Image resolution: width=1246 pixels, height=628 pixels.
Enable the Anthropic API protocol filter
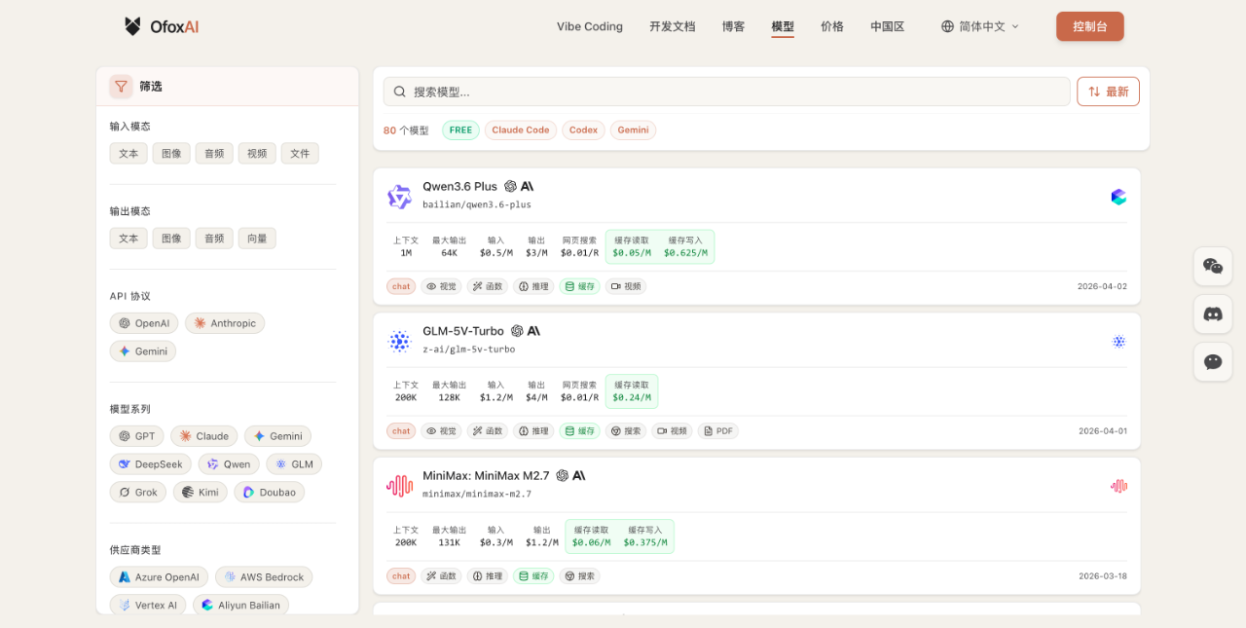click(225, 323)
